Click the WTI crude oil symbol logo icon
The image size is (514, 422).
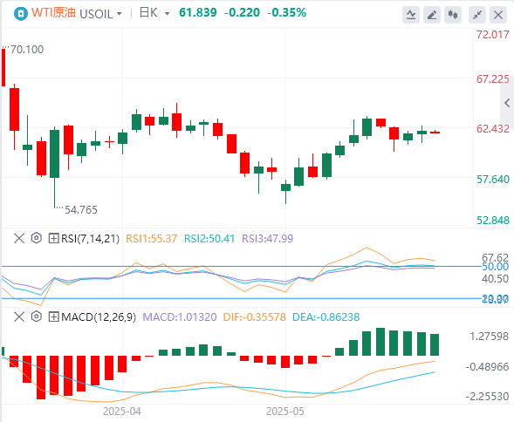coord(21,14)
